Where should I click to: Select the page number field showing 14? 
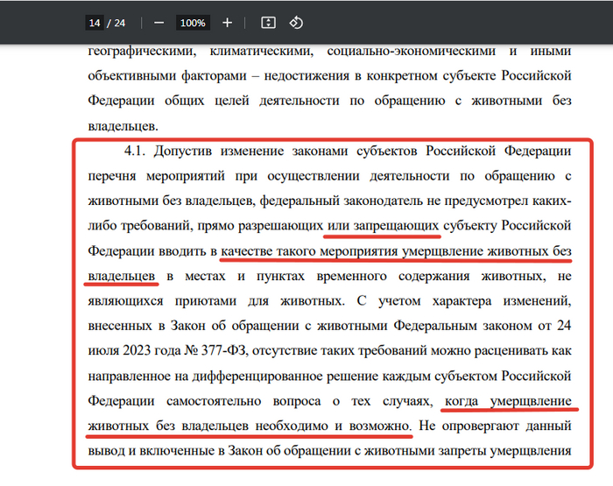(x=94, y=23)
